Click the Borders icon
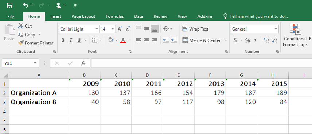This screenshot has height=134, width=312. point(94,40)
